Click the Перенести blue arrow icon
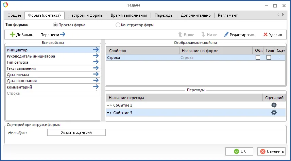Viewport: 291px width, 161px height. tap(62, 34)
